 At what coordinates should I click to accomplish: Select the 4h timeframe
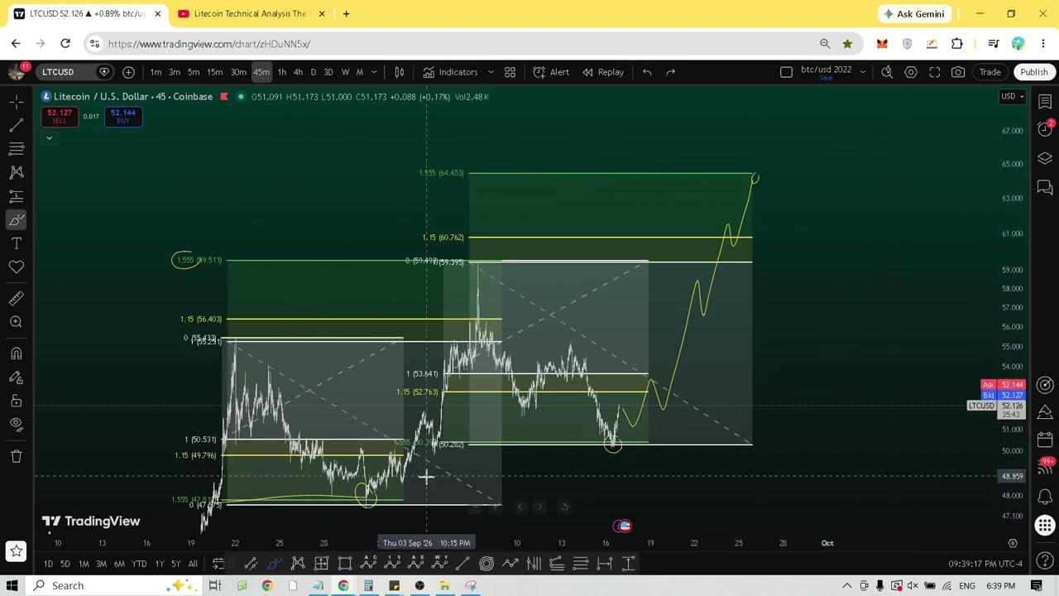click(298, 72)
